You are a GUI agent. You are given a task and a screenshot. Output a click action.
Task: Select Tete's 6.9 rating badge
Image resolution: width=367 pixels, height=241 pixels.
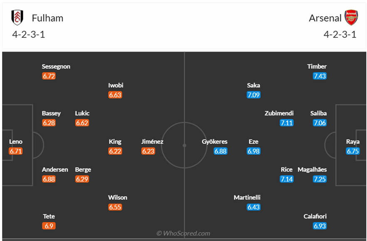[x=49, y=226]
